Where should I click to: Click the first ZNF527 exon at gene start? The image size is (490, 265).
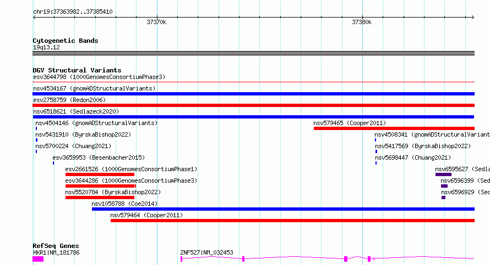pos(181,259)
